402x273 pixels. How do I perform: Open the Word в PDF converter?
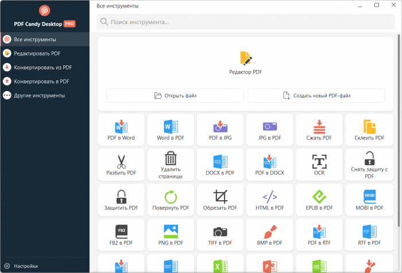click(171, 130)
